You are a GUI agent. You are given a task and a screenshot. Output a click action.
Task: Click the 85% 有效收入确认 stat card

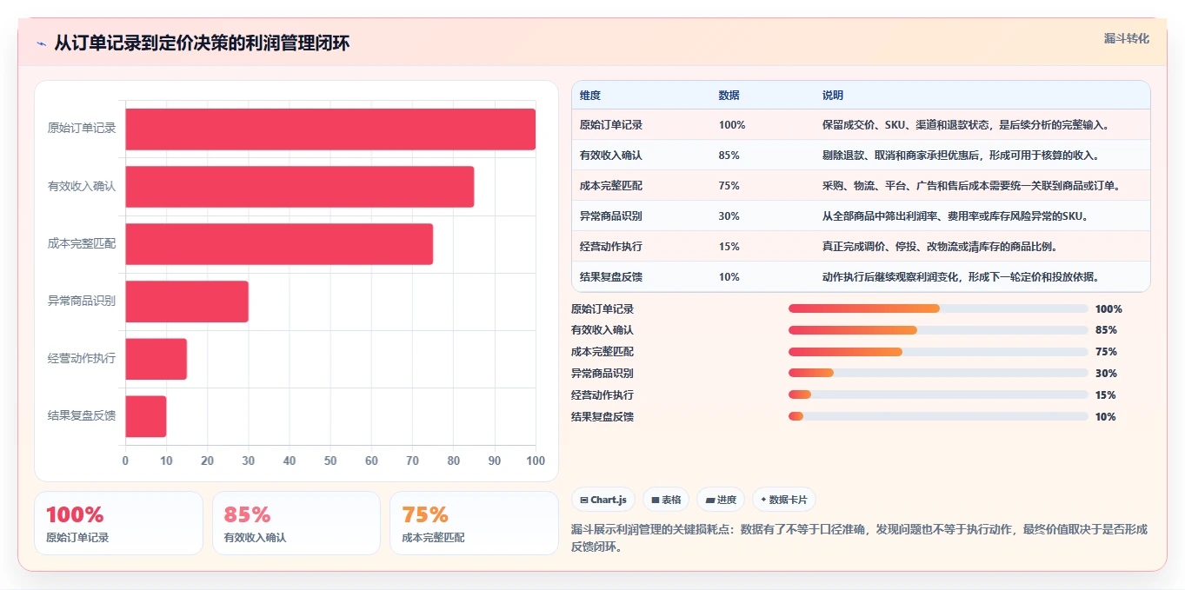(x=296, y=523)
